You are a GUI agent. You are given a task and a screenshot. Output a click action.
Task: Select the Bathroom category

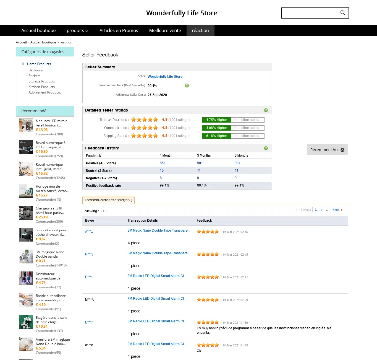[x=36, y=70]
